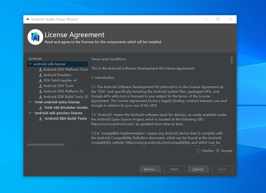
Task: Collapse the android-sdk-license node
Action: [x=30, y=64]
